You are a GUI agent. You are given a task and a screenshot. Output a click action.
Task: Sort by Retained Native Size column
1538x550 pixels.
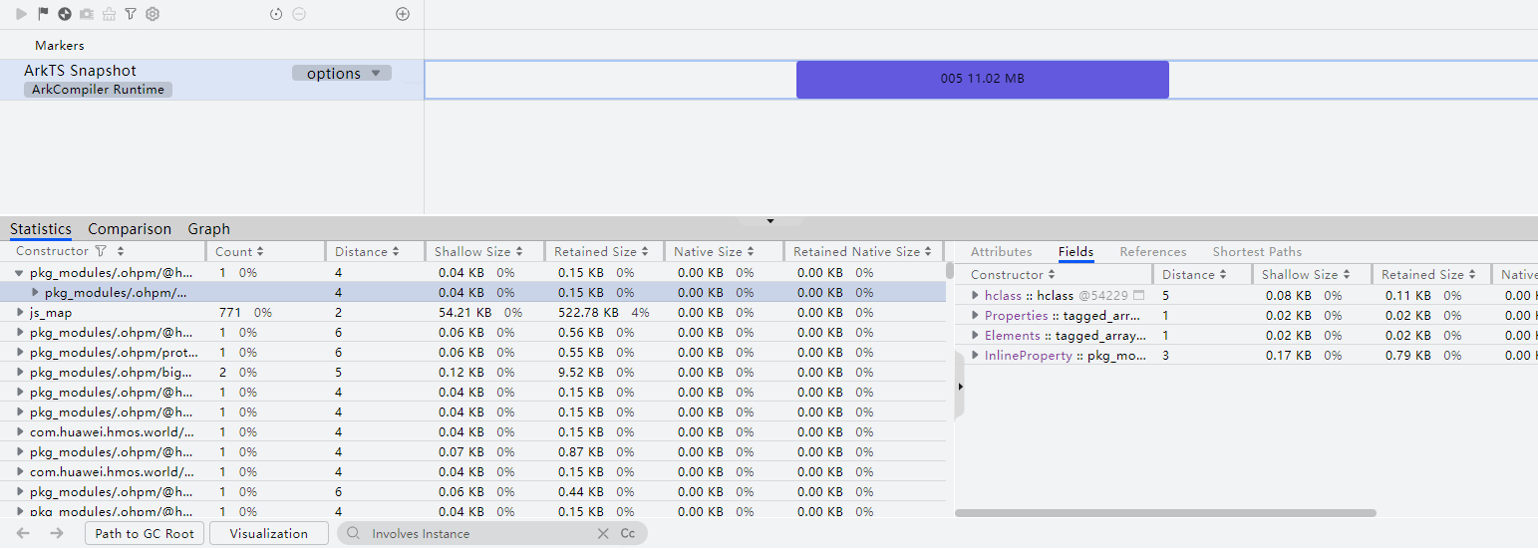pos(929,252)
